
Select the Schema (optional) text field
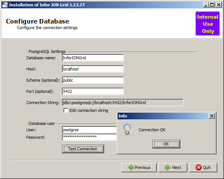coord(93,80)
